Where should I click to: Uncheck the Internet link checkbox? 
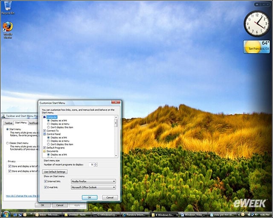coord(46,181)
